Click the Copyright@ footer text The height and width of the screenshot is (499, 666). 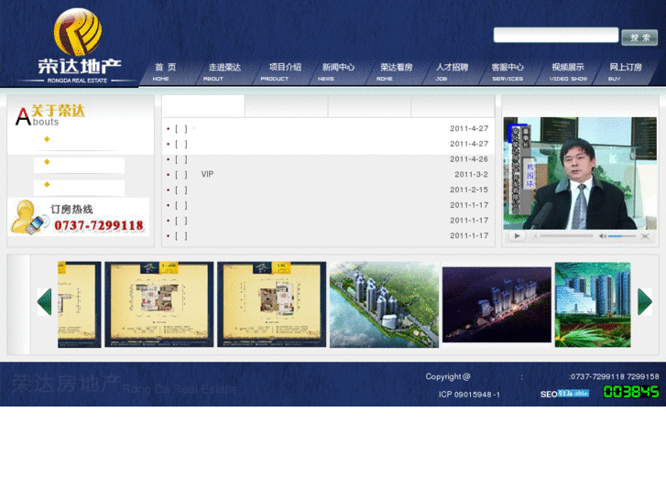[448, 376]
